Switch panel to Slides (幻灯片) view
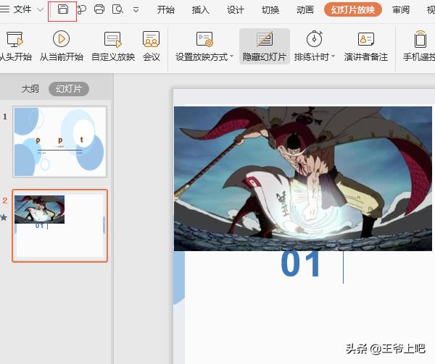The image size is (435, 364). click(69, 89)
